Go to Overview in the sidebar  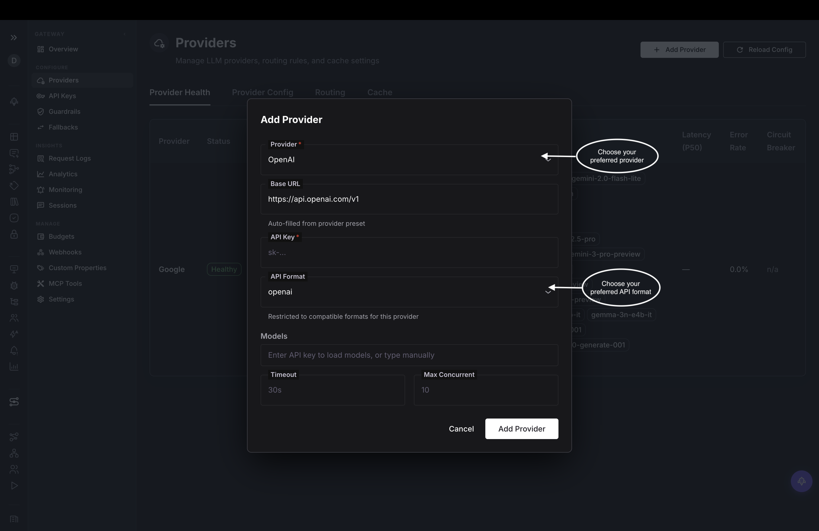click(82, 49)
